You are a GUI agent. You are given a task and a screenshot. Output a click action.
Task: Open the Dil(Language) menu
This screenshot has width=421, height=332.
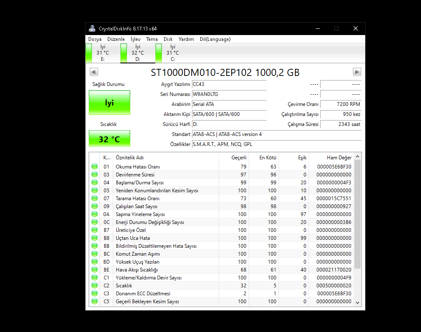click(x=215, y=39)
